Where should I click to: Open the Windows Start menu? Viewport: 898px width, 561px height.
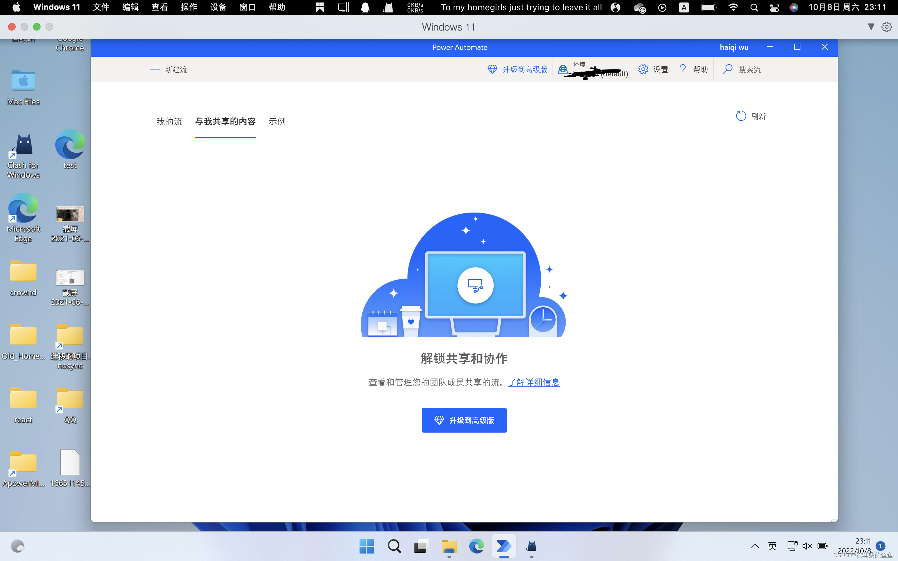pyautogui.click(x=367, y=546)
